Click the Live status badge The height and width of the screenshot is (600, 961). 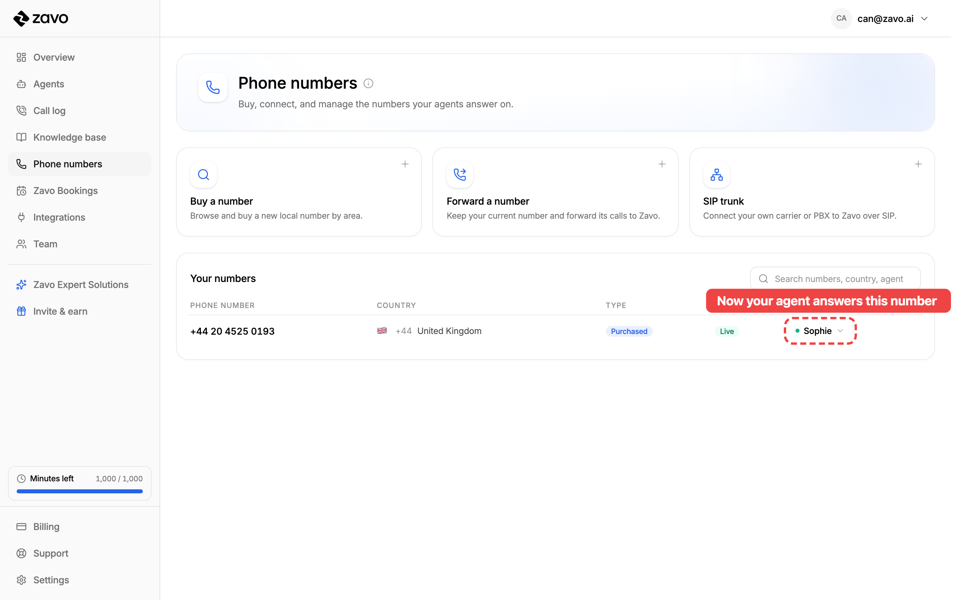(727, 331)
